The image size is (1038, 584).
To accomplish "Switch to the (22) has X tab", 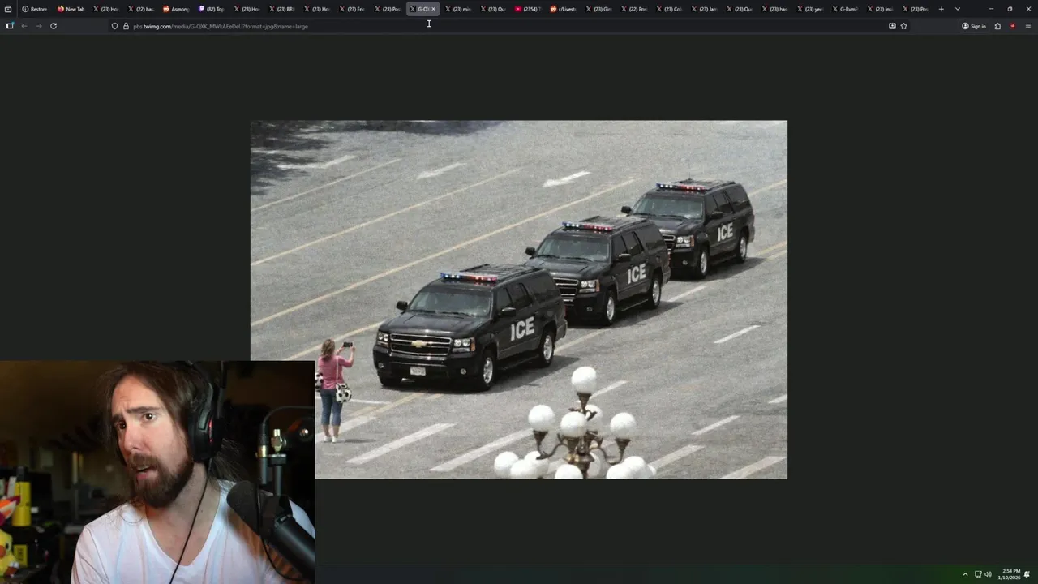I will [141, 9].
